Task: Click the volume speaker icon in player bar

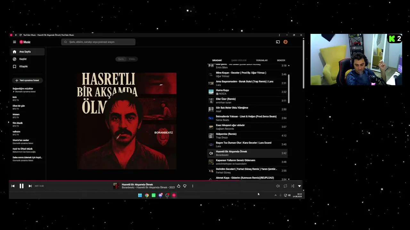Action: tap(278, 186)
